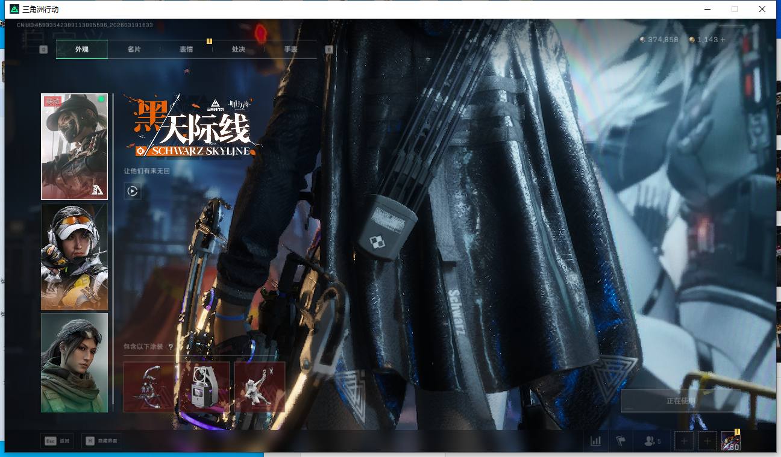Image resolution: width=781 pixels, height=457 pixels.
Task: Click the 隐藏界面 (Hide interface) button
Action: [x=101, y=441]
